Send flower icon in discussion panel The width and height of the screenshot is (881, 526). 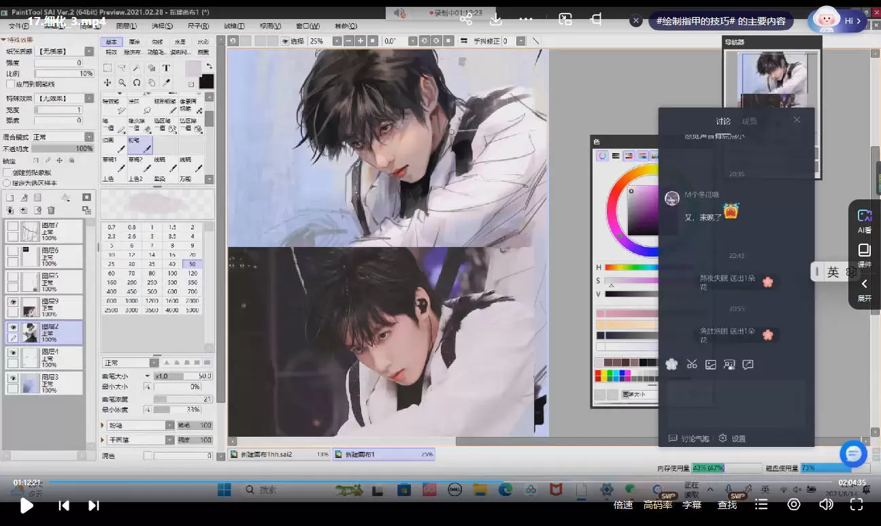[672, 364]
